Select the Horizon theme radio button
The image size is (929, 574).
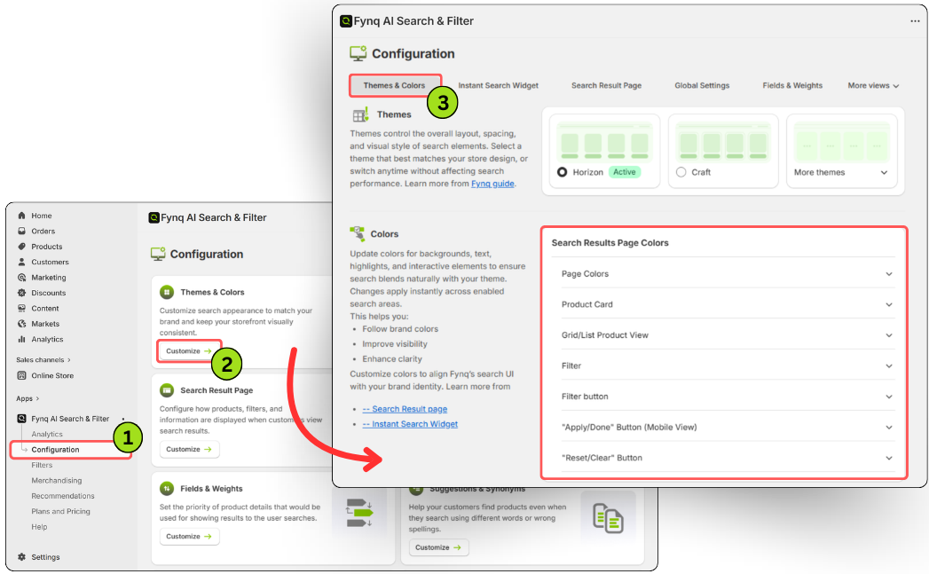point(563,172)
